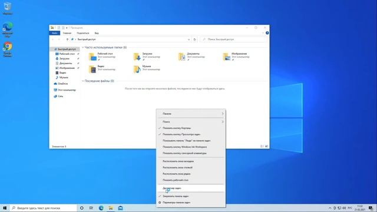
Task: Select Документы in navigation pane
Action: (65, 63)
